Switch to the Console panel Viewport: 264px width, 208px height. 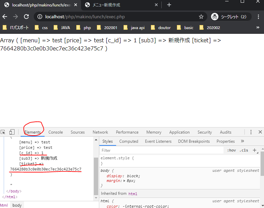coord(56,132)
